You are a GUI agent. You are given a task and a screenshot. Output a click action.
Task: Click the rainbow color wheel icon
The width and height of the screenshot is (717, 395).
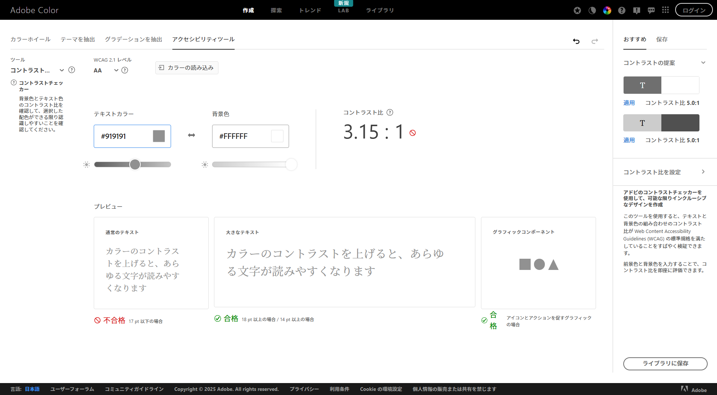(x=607, y=10)
